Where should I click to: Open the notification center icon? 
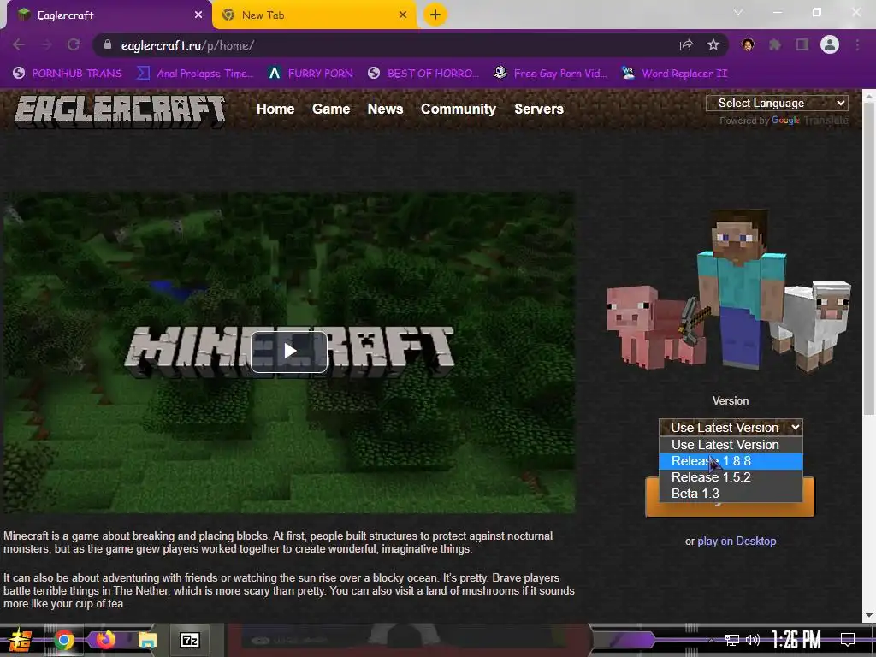(848, 640)
